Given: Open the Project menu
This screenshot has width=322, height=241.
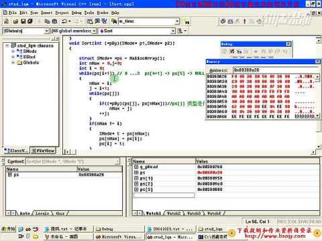Looking at the screenshot, I should tap(62, 13).
